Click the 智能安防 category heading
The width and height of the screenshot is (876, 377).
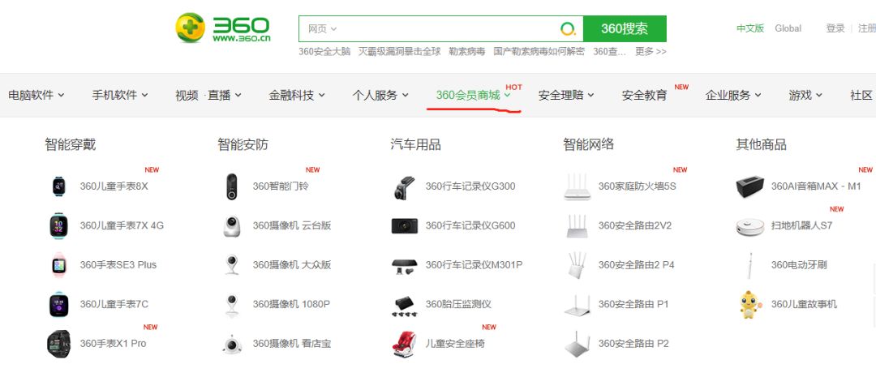pos(243,144)
